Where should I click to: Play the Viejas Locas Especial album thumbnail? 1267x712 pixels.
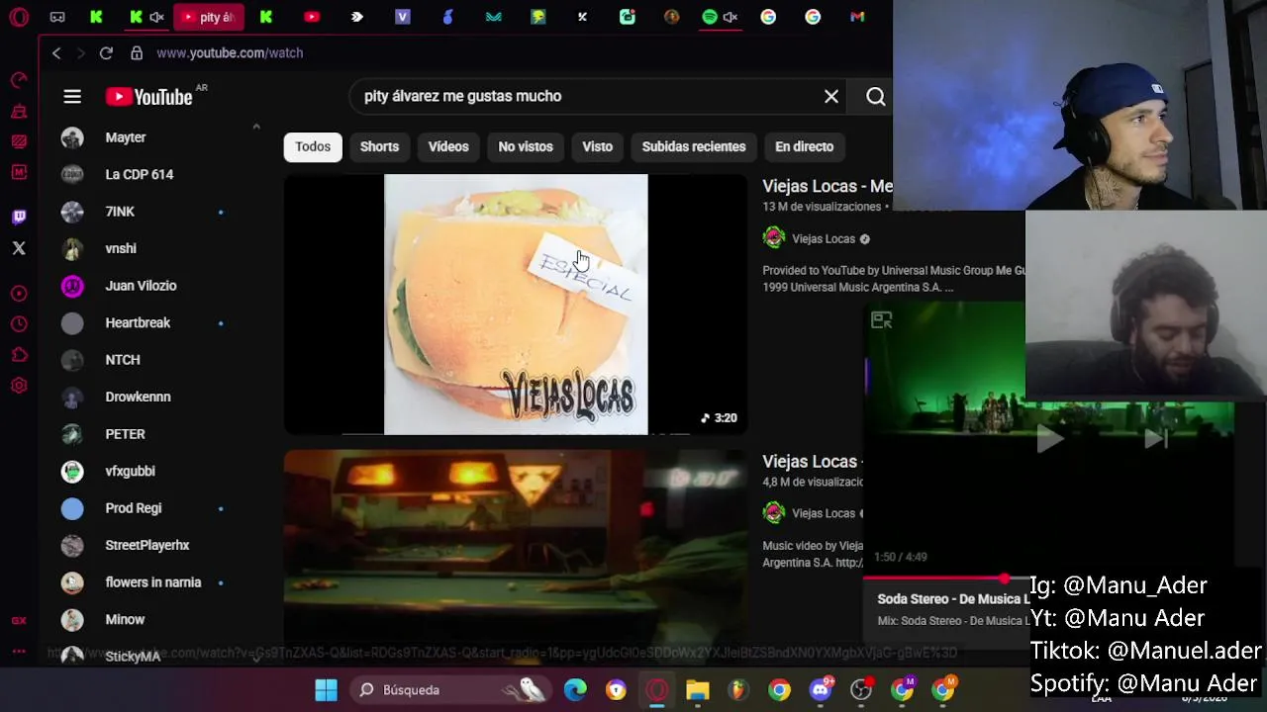click(516, 305)
